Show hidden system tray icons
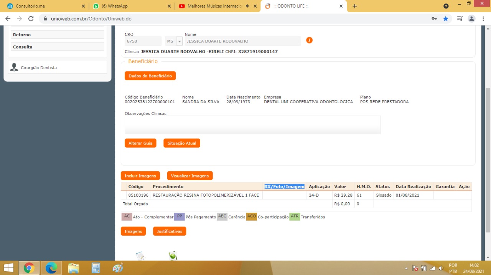Image resolution: width=491 pixels, height=275 pixels. click(406, 268)
